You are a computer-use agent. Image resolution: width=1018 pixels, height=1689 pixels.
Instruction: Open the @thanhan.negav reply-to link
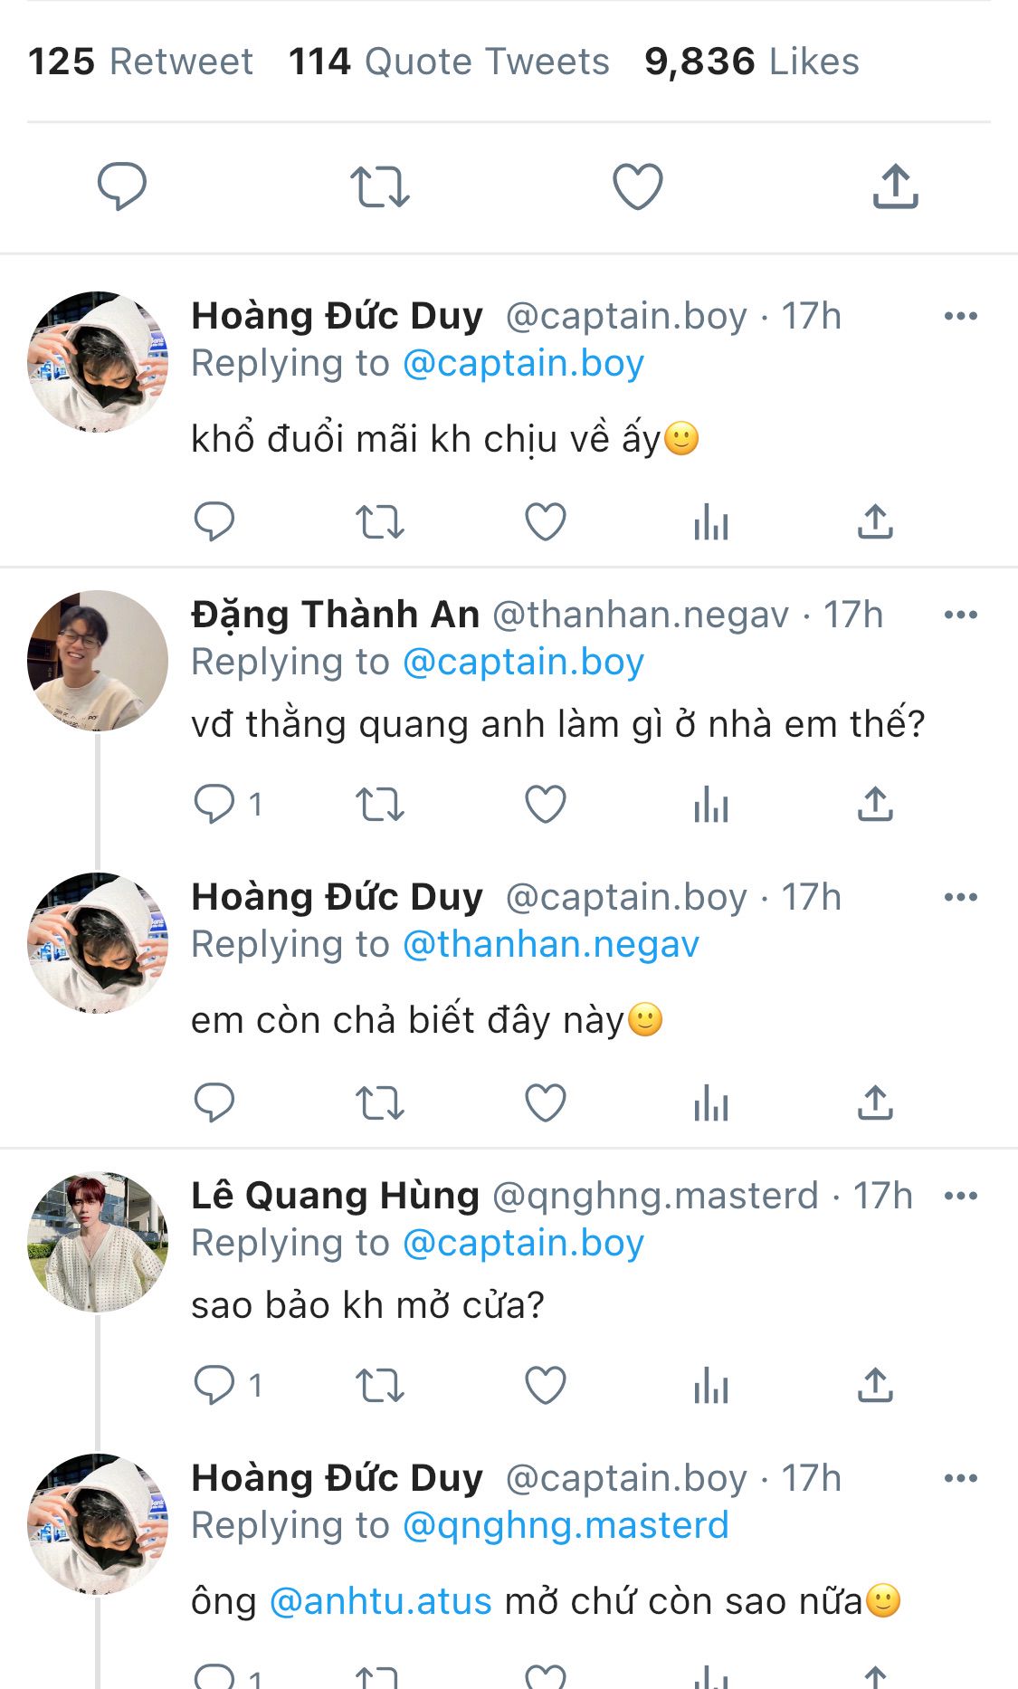(550, 944)
